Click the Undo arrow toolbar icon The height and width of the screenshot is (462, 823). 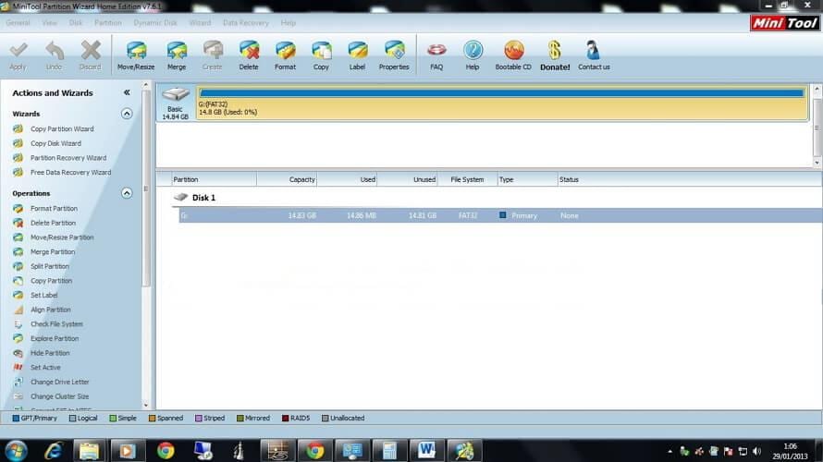click(54, 50)
